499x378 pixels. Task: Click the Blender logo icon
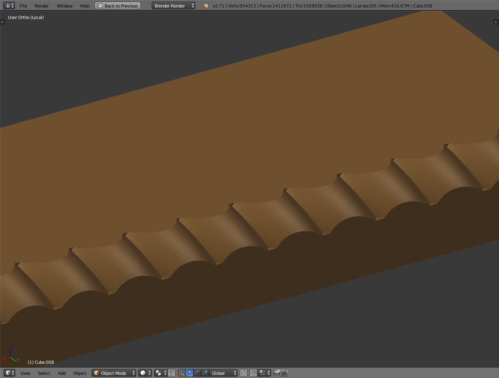[x=206, y=6]
